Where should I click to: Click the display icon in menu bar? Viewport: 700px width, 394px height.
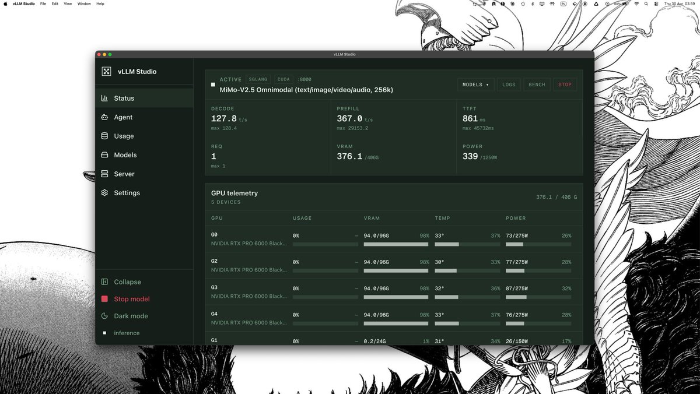(x=542, y=3)
